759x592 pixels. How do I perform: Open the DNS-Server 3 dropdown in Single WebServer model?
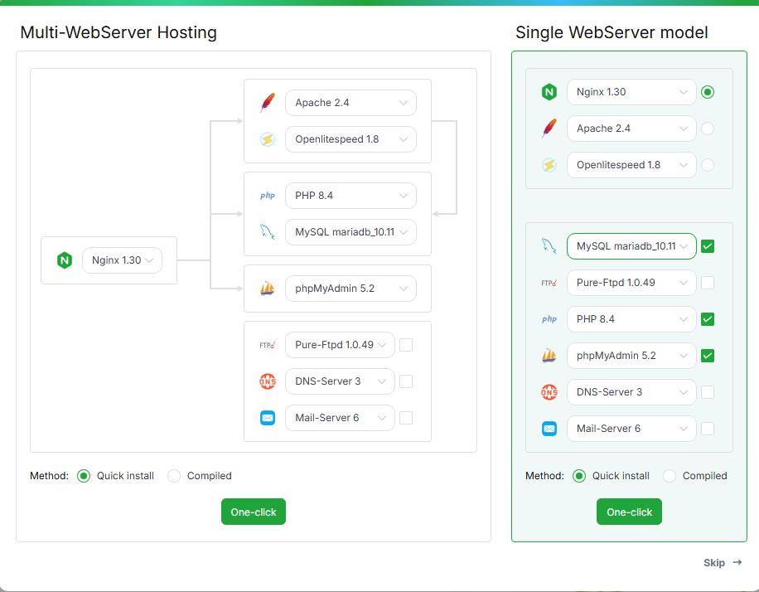point(631,392)
